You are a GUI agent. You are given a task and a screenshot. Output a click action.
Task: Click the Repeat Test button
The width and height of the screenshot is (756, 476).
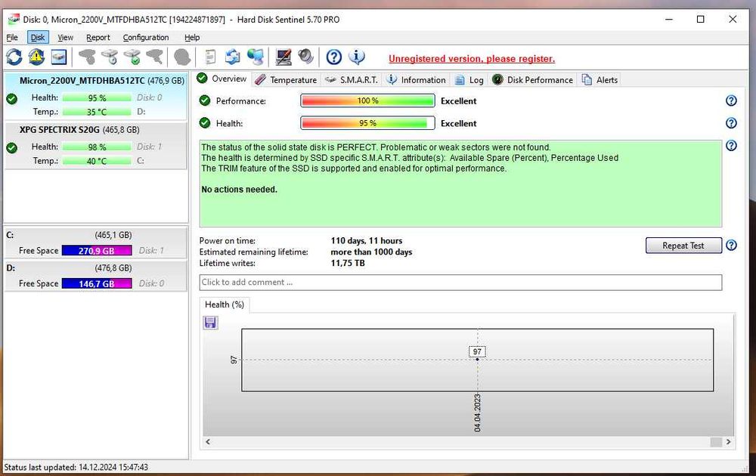click(683, 246)
